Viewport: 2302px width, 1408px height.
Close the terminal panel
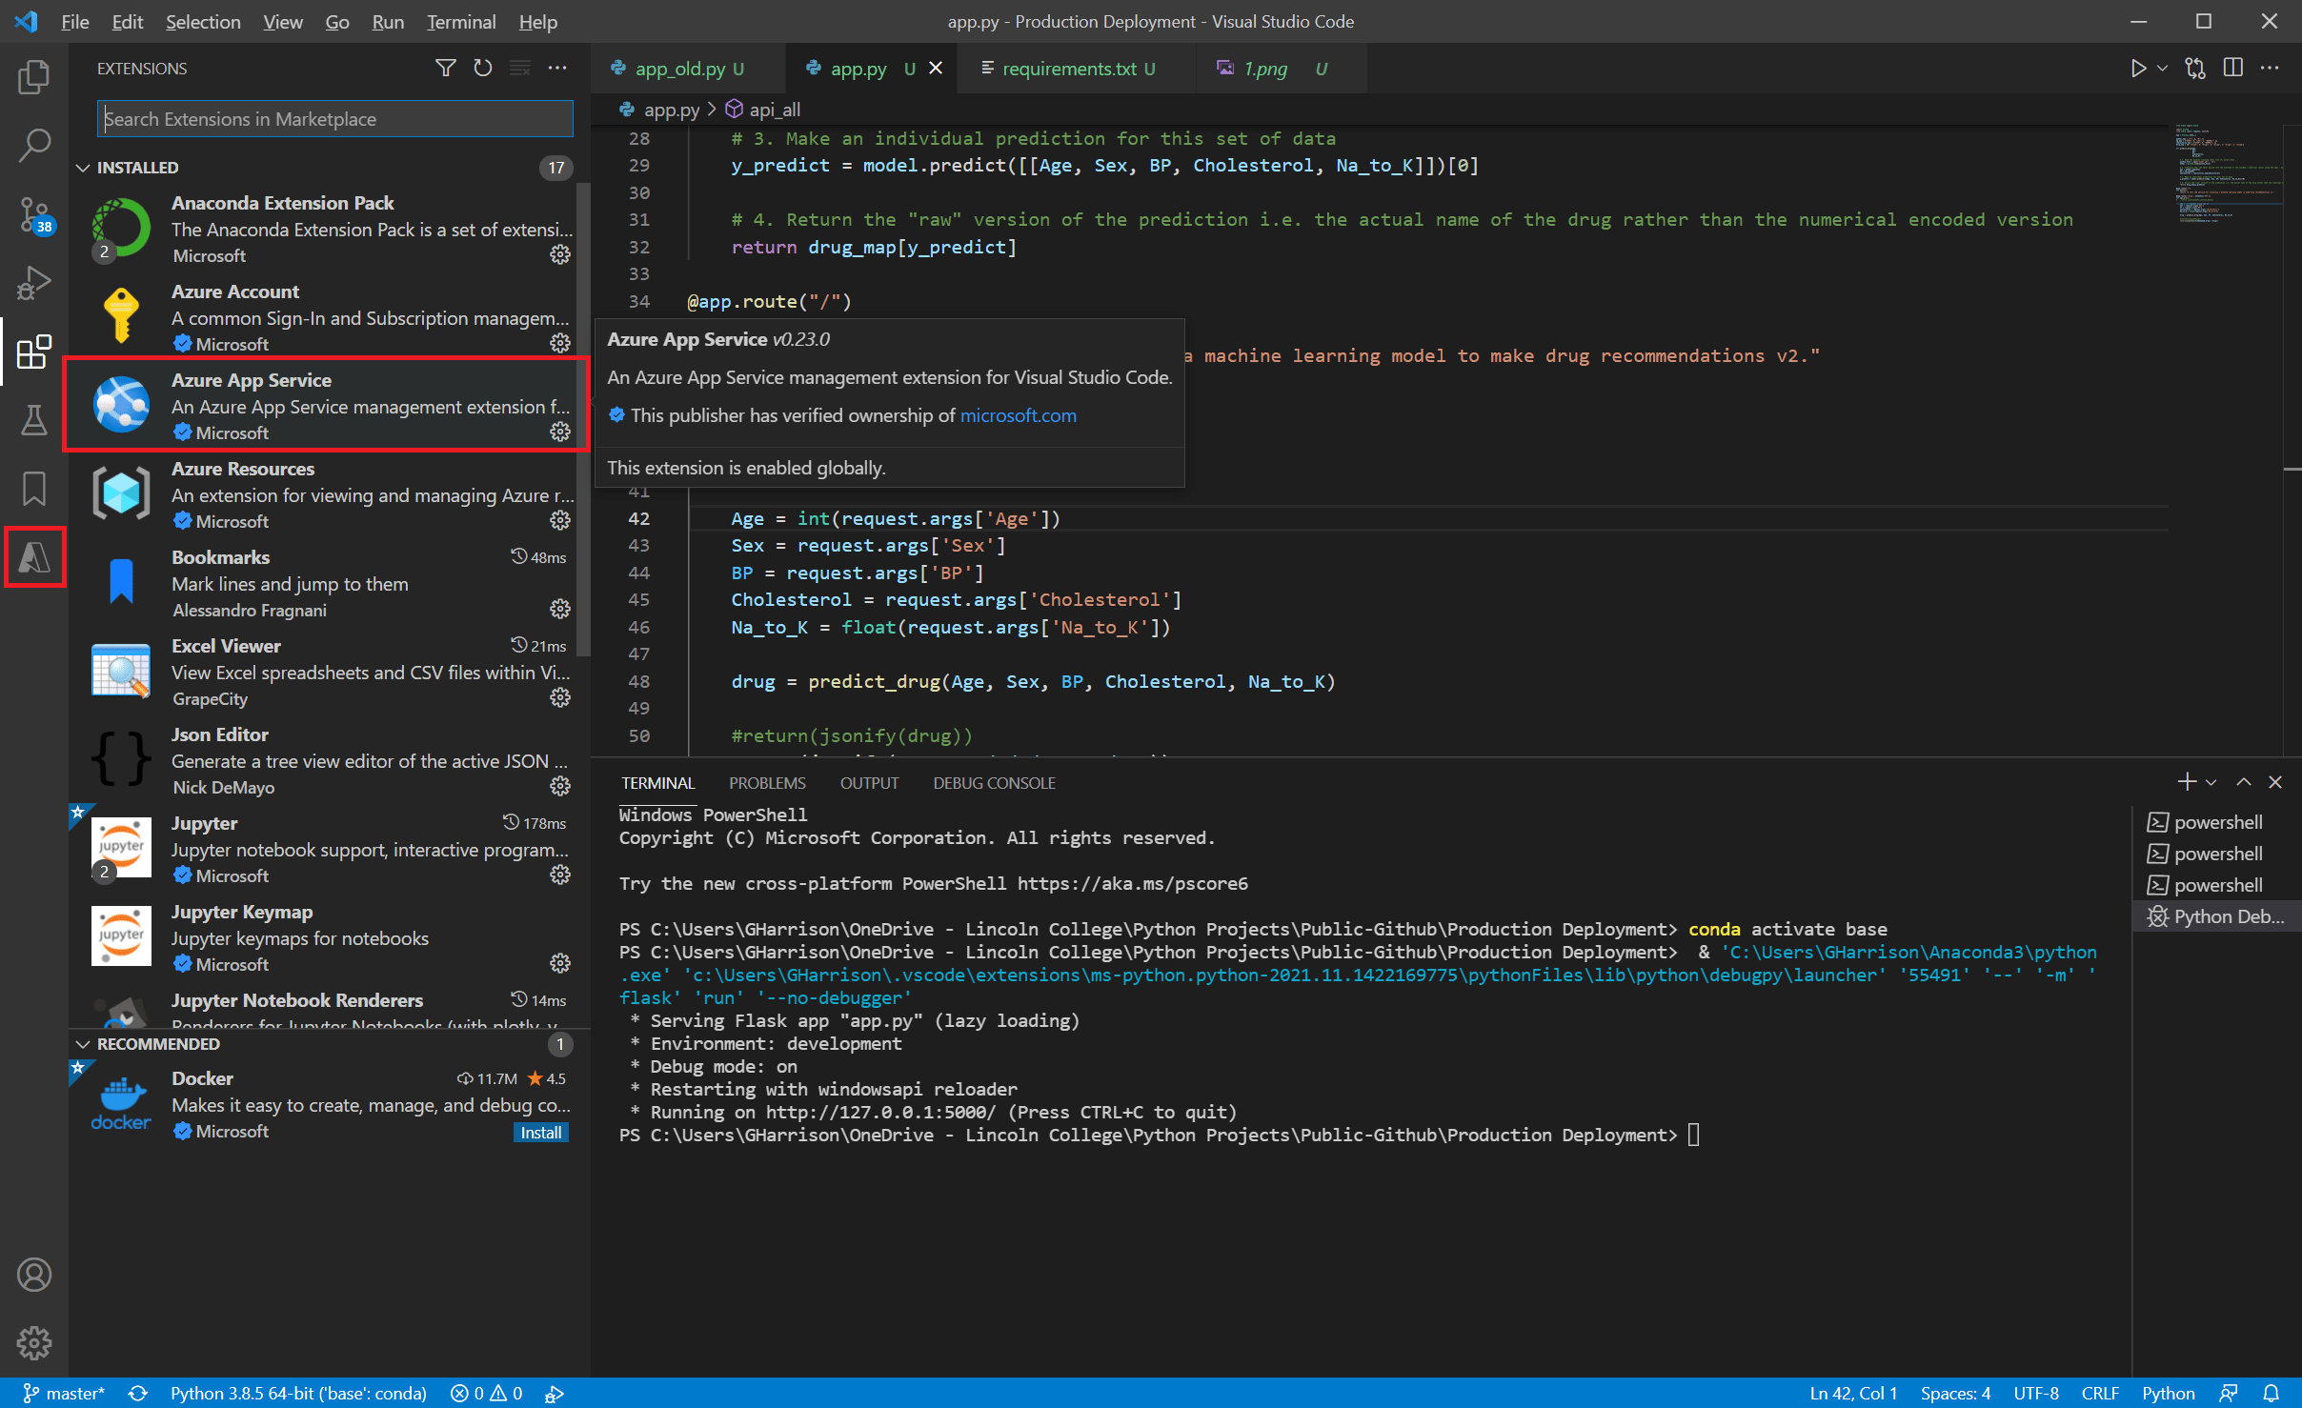click(x=2275, y=782)
